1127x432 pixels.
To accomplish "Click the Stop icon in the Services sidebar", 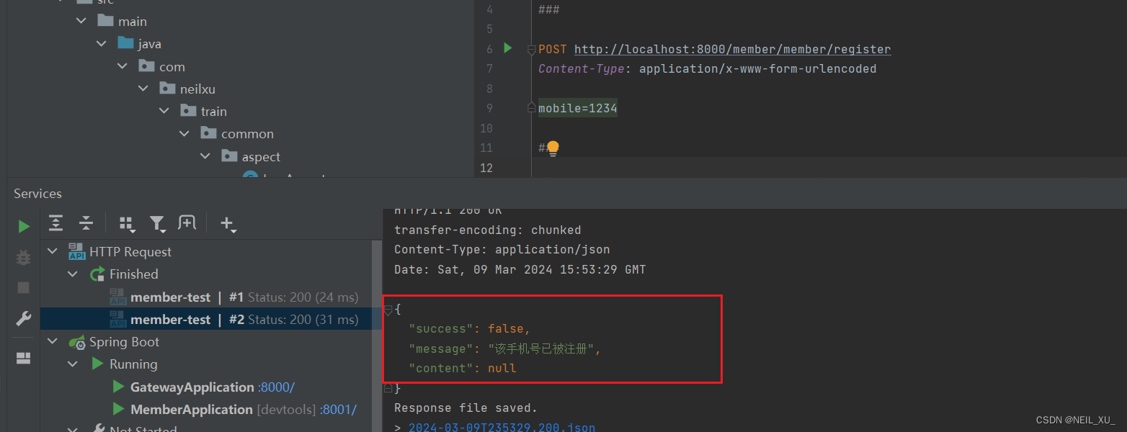I will click(x=22, y=287).
